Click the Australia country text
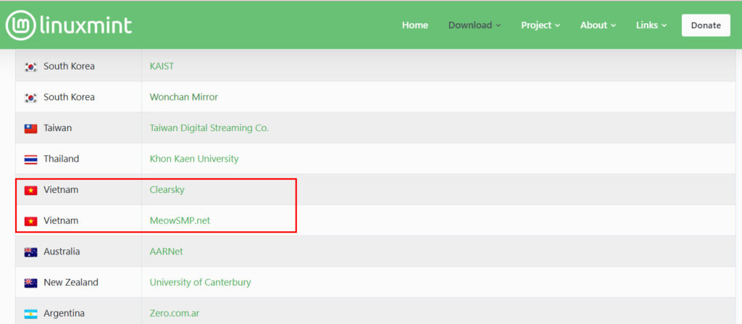This screenshot has height=324, width=742. point(62,252)
